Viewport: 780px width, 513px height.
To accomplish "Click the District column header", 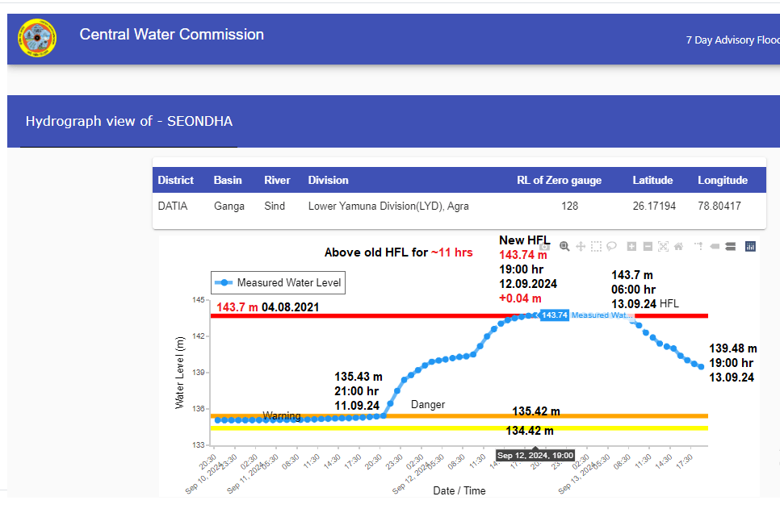I will pos(176,181).
